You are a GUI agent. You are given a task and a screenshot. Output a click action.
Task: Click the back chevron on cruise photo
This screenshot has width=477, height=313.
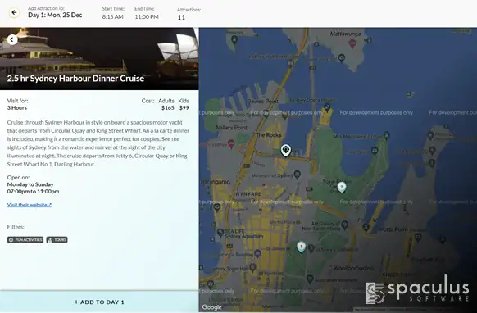(11, 39)
